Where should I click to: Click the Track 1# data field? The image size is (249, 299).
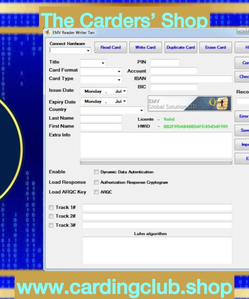[x=157, y=207]
